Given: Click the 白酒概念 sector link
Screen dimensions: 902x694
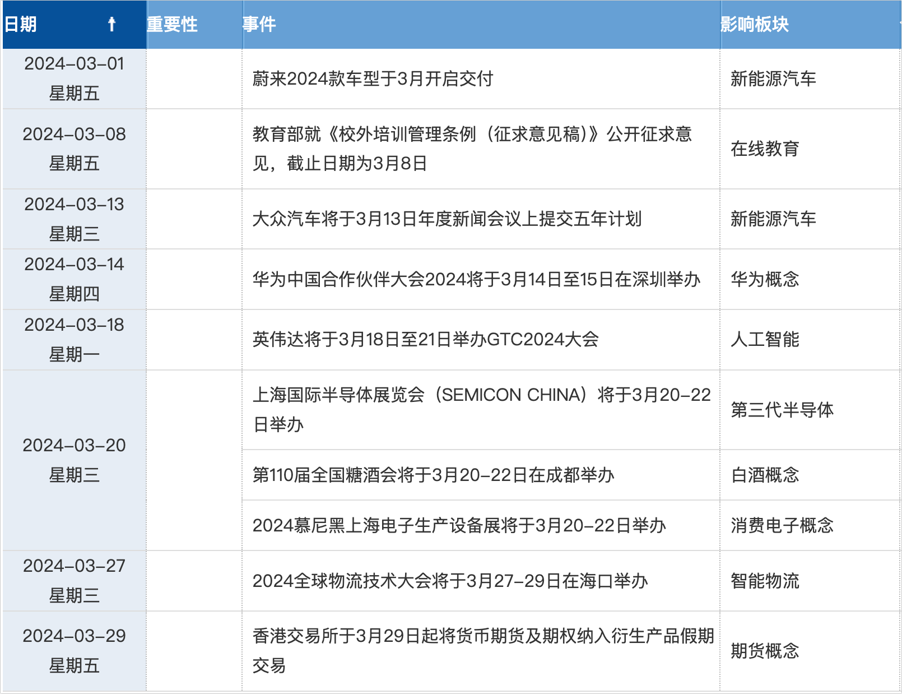Looking at the screenshot, I should click(x=764, y=475).
